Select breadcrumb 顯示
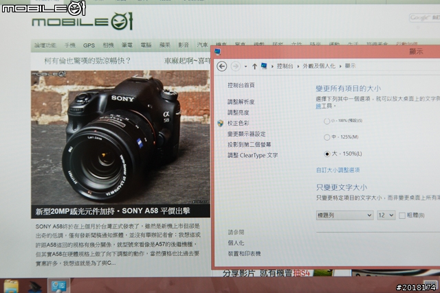Viewport: 440px width, 293px height. coord(350,66)
